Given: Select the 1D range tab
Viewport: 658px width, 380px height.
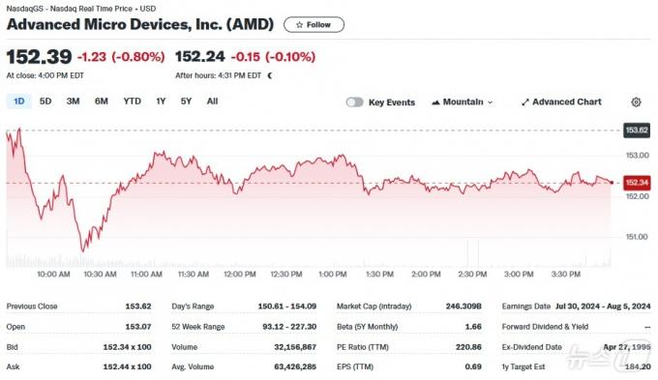Looking at the screenshot, I should [x=19, y=102].
